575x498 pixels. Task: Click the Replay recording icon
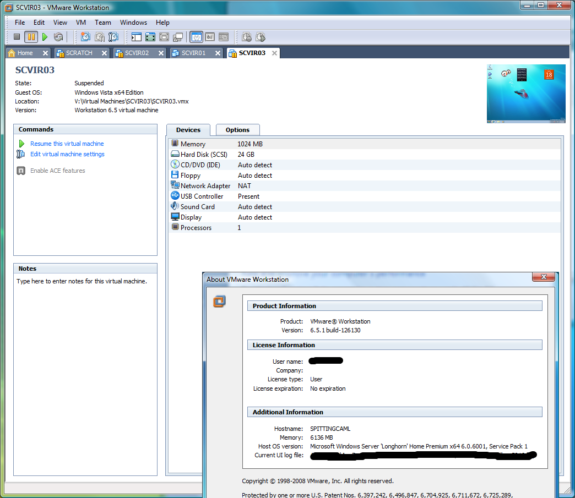[261, 37]
